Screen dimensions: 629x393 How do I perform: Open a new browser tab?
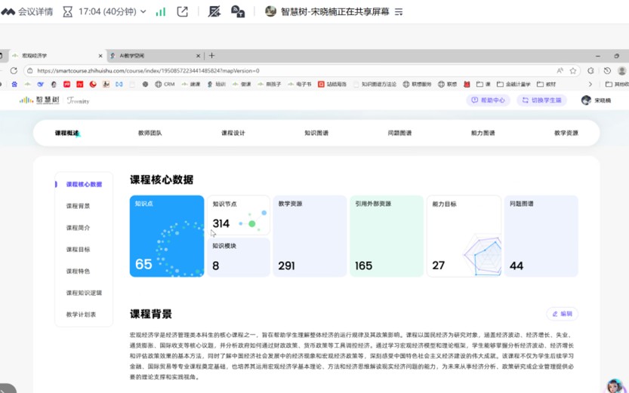[211, 56]
